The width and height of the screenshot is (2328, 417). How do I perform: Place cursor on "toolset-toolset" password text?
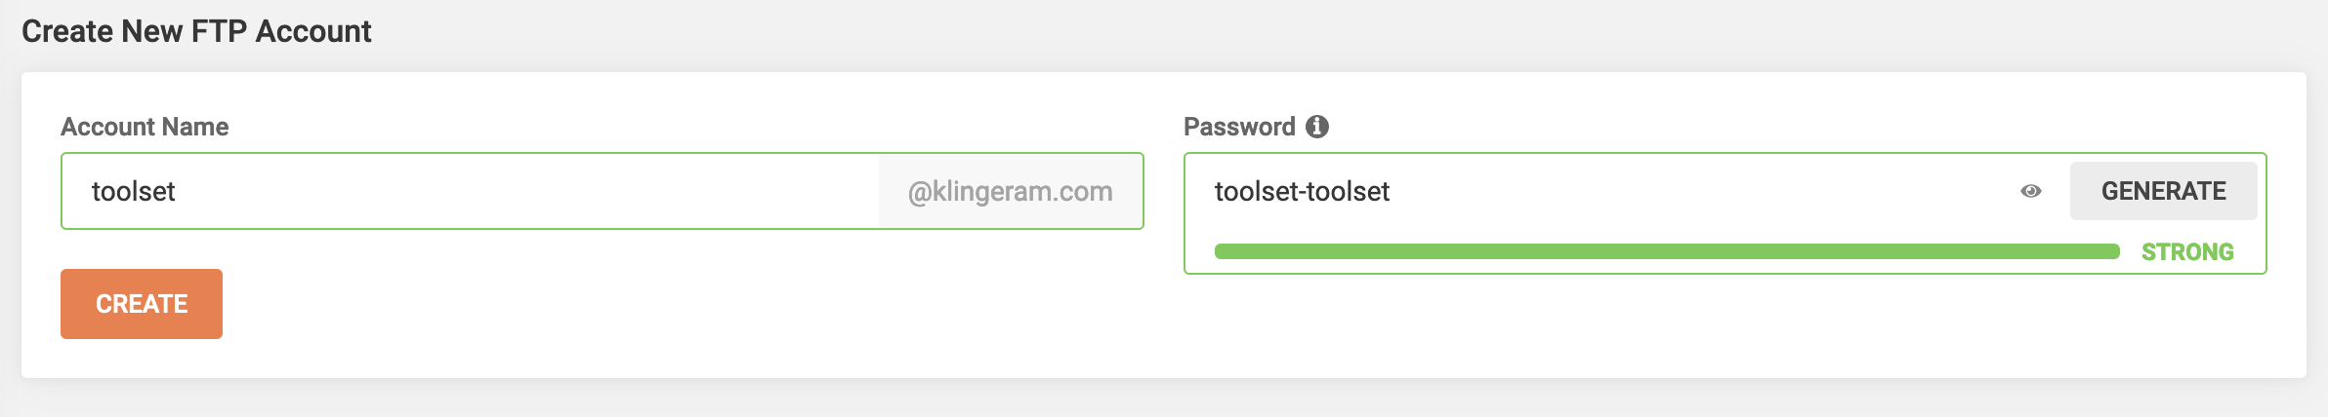(x=1302, y=191)
